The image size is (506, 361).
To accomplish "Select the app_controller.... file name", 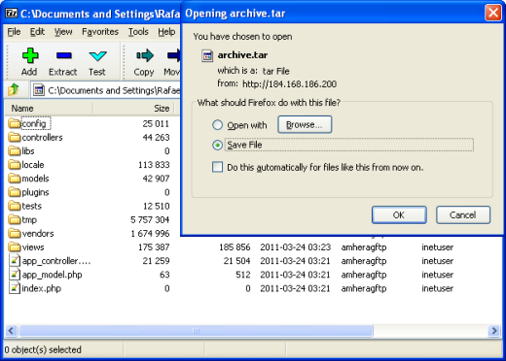I will click(x=56, y=261).
